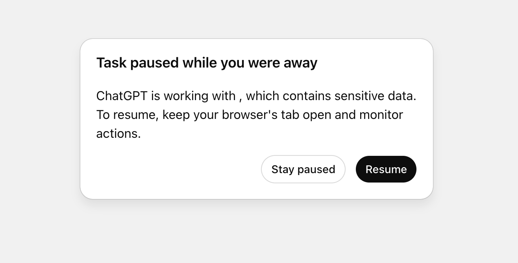The image size is (518, 263).
Task: Click the word "paused" in the dialog title
Action: tap(154, 63)
